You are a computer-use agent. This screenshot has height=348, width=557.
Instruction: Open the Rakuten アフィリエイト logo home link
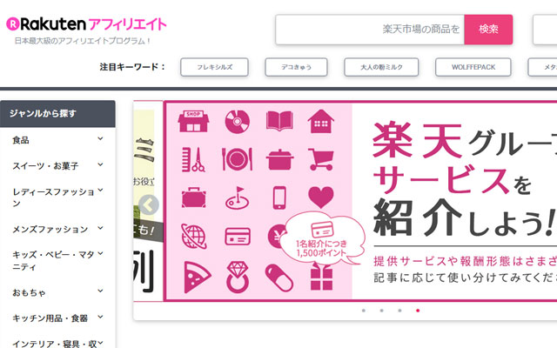tap(87, 24)
